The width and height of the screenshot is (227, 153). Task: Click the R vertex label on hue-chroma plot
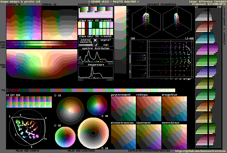(46, 118)
